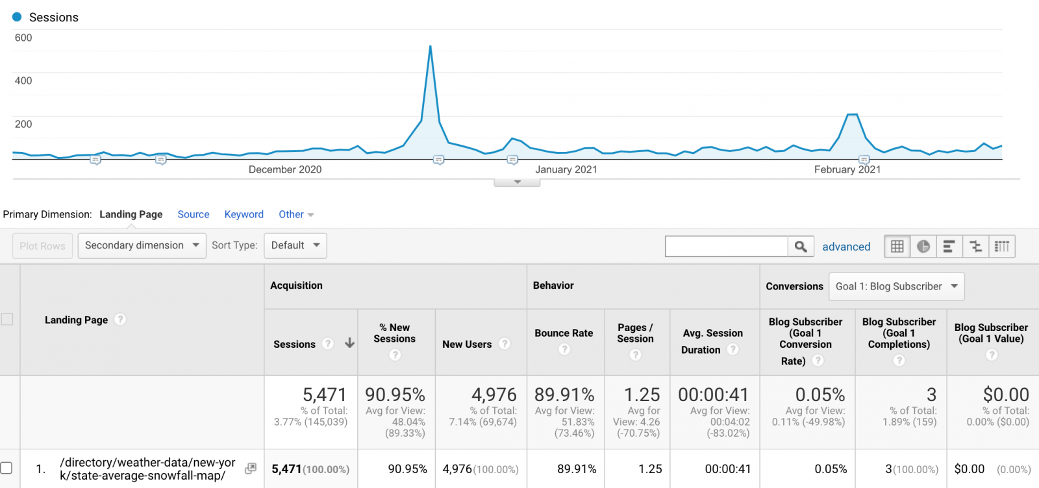Switch primary dimension to Source

[x=194, y=214]
